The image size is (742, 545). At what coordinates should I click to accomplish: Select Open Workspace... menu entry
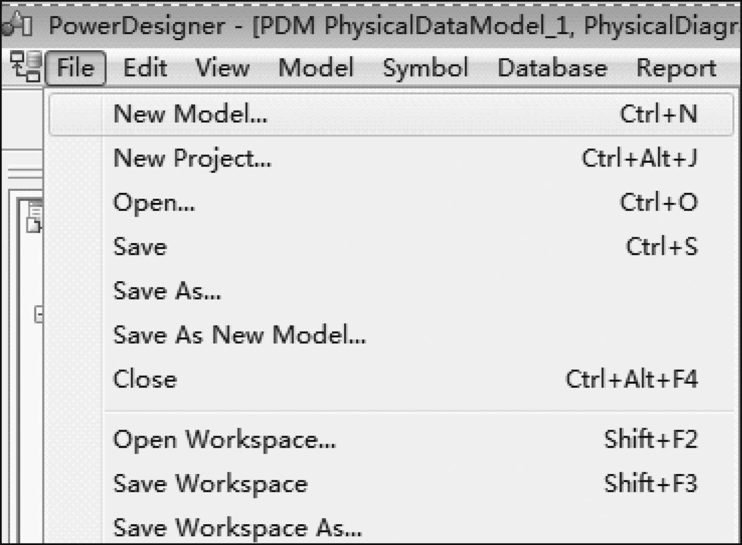click(x=224, y=440)
